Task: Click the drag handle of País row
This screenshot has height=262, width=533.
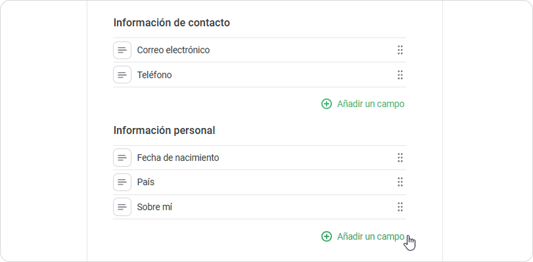Action: point(400,182)
